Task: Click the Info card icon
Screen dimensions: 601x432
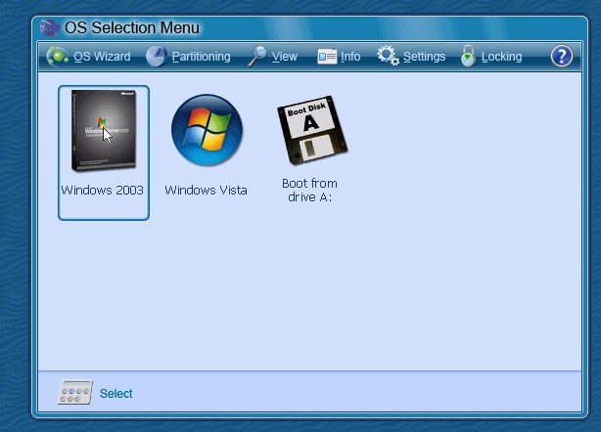Action: [x=327, y=57]
